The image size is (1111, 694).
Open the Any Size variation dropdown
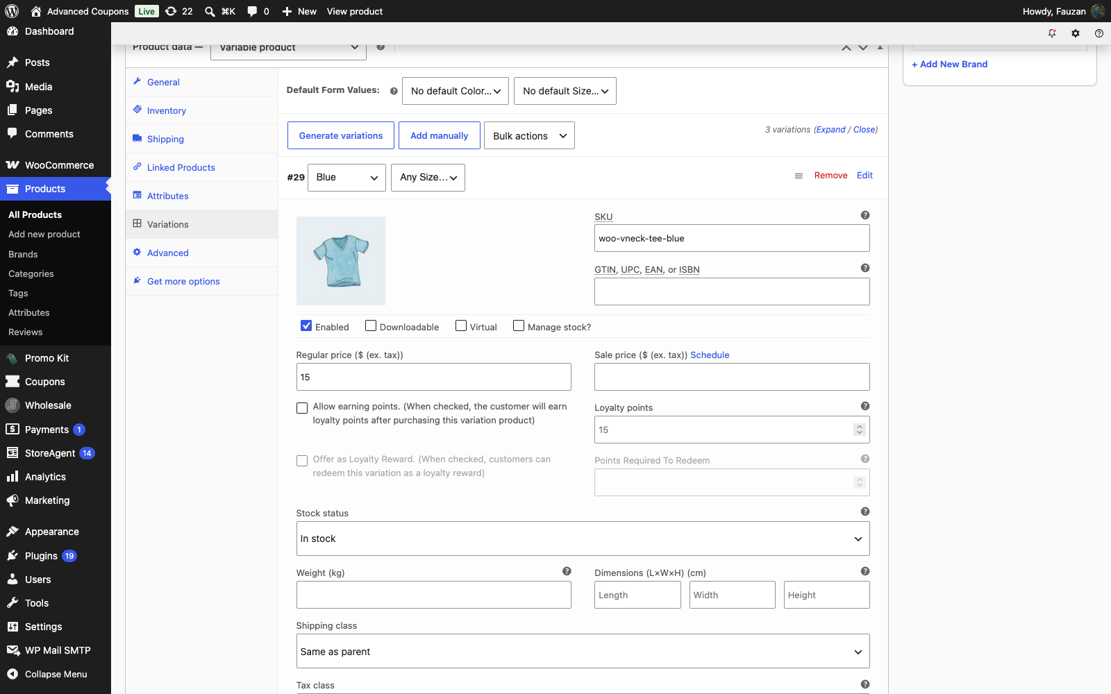click(x=428, y=178)
